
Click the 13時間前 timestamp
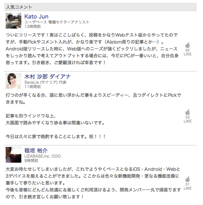tap(32, 27)
